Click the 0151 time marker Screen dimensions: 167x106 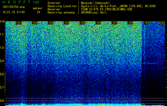tap(18, 23)
